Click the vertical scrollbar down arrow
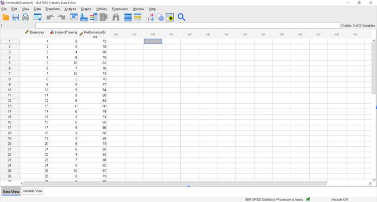 pyautogui.click(x=373, y=179)
